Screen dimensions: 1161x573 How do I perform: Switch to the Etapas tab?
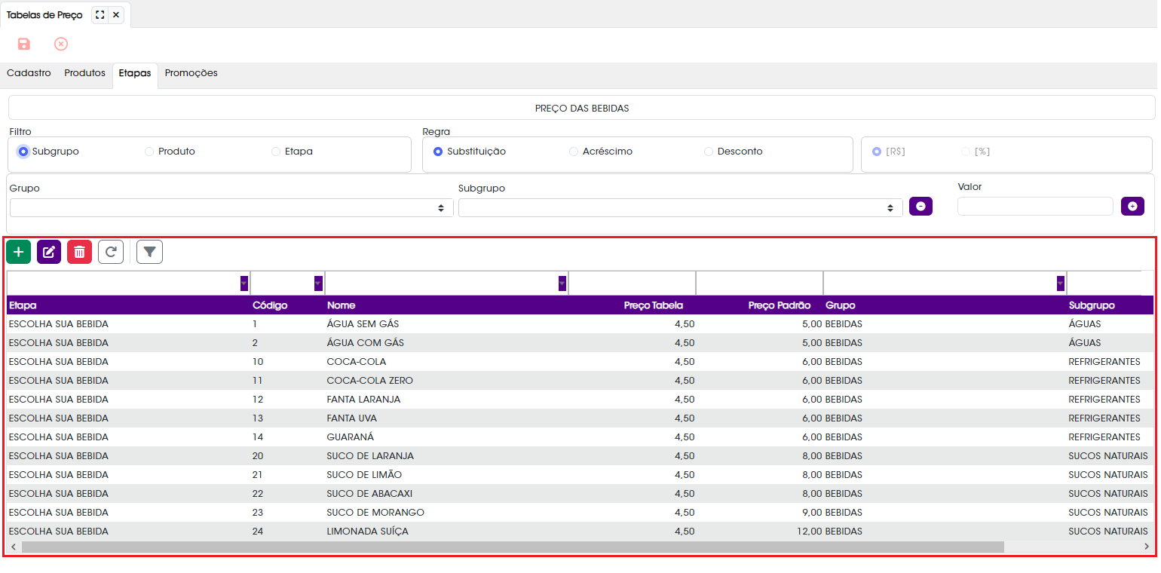[135, 74]
